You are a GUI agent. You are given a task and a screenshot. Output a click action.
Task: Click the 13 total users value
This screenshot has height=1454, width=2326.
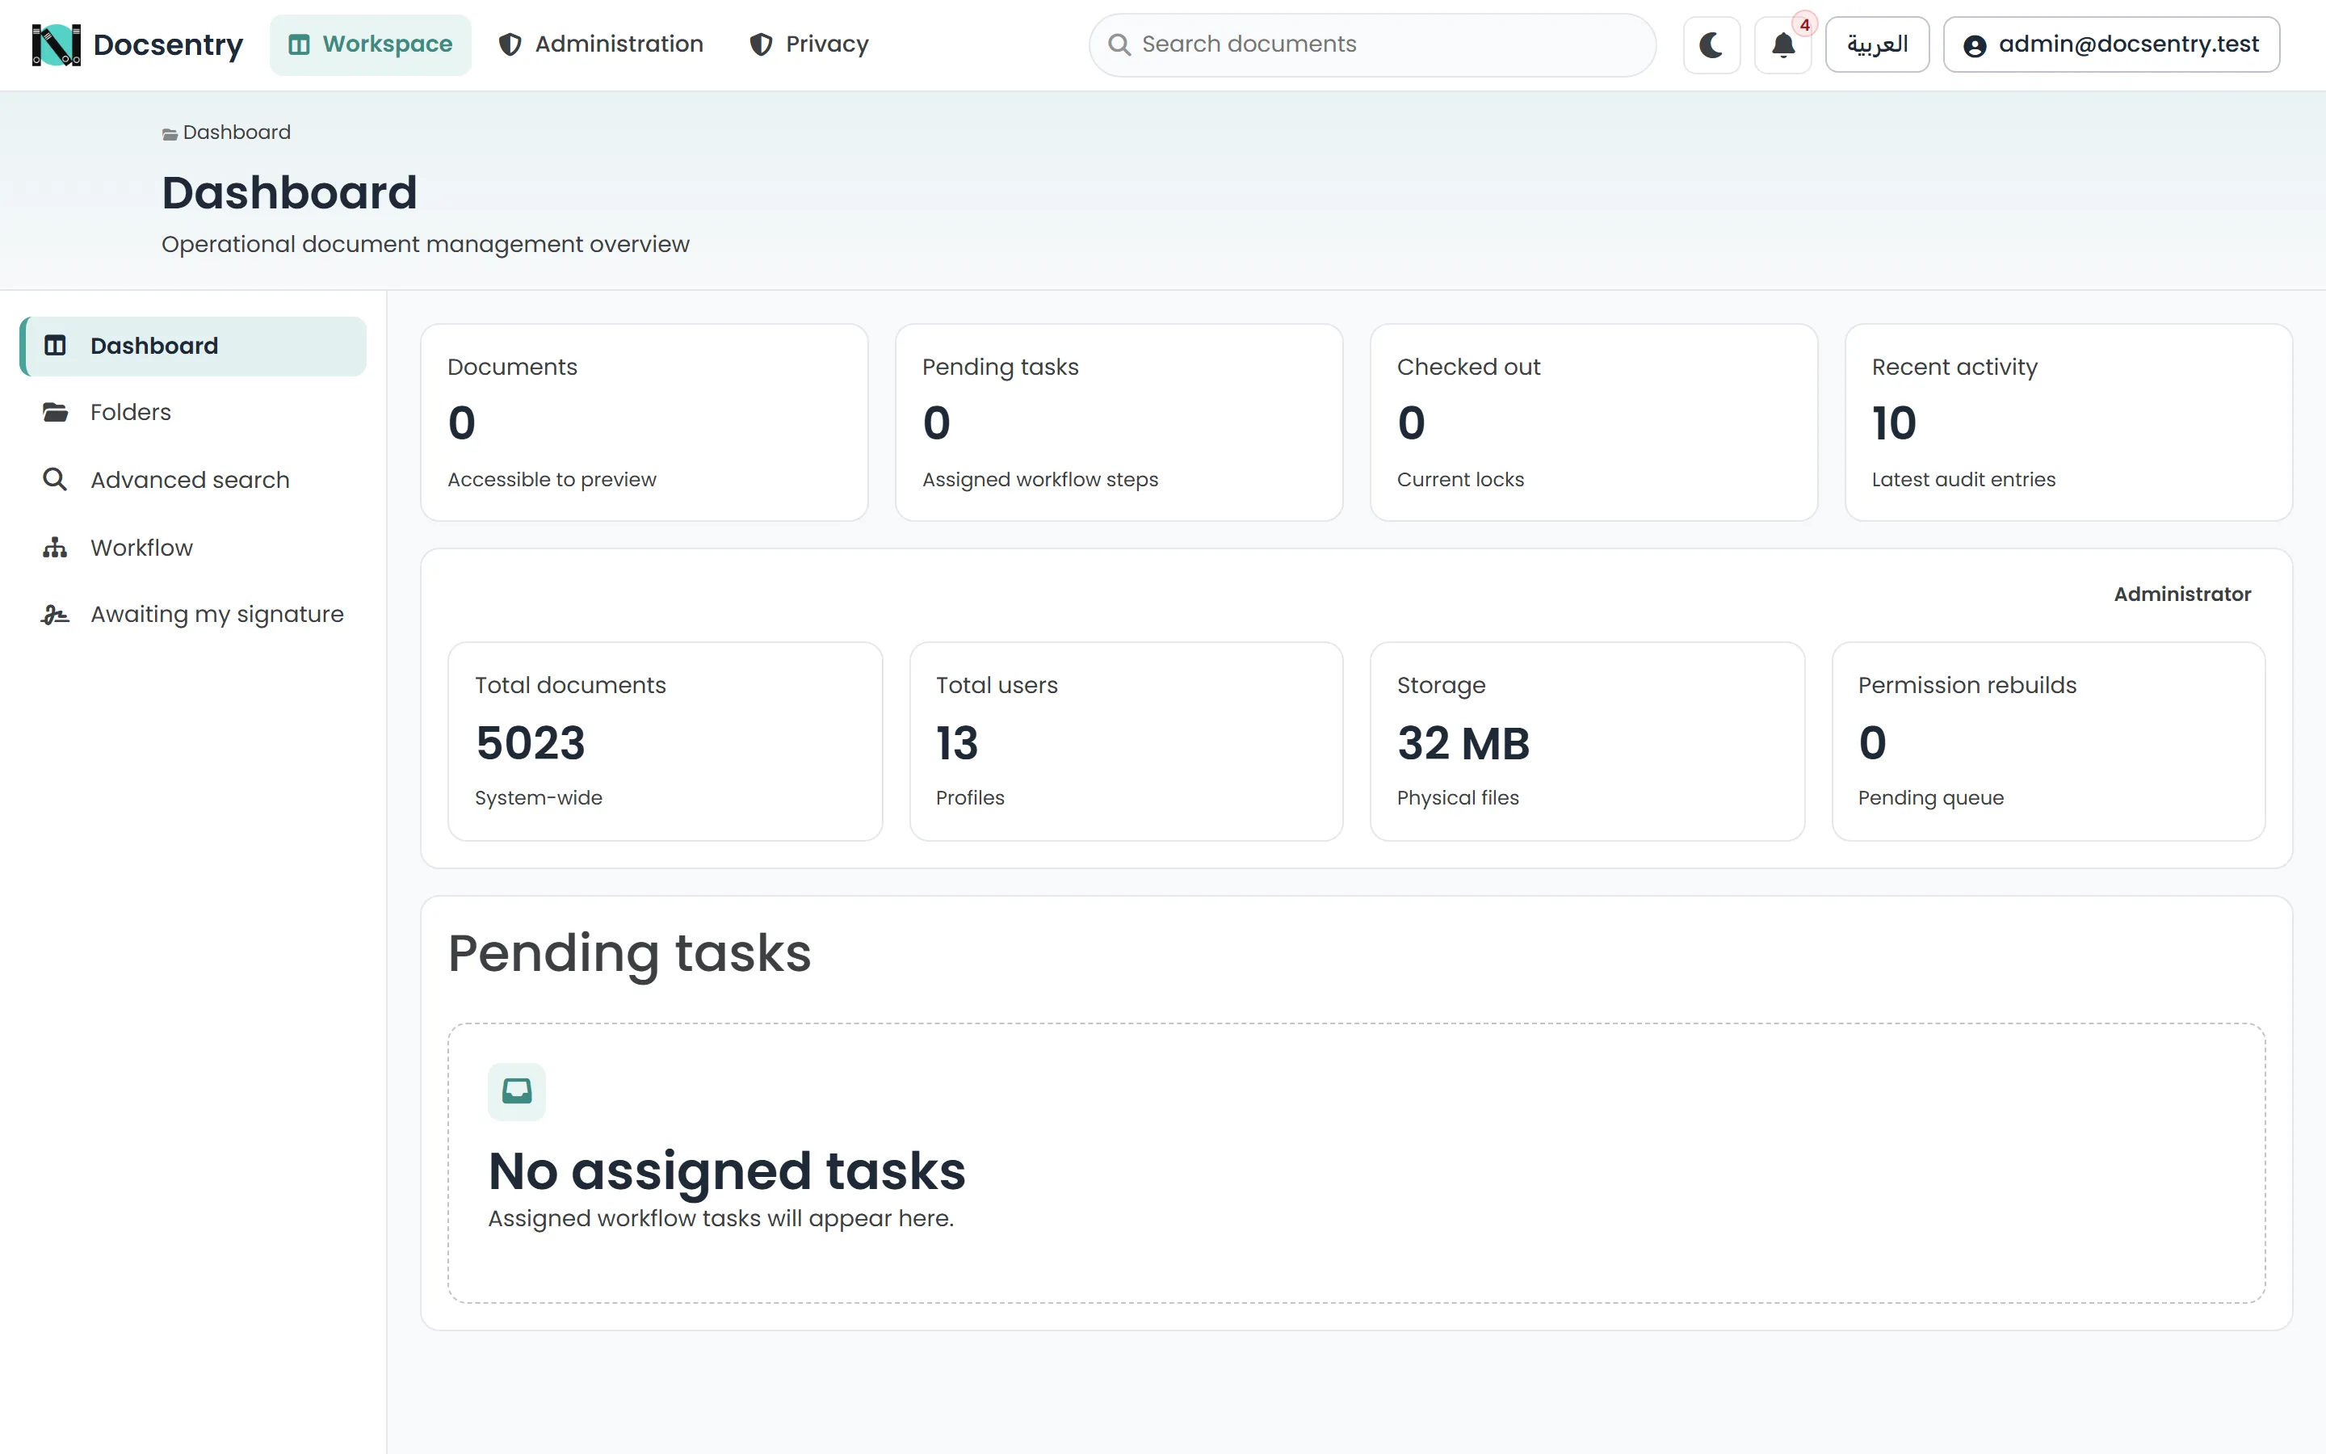coord(956,742)
